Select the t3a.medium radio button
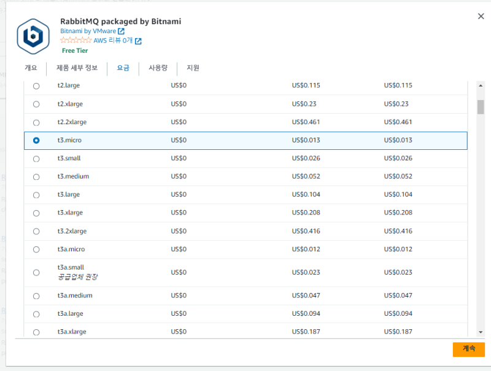This screenshot has height=371, width=491. pos(36,296)
